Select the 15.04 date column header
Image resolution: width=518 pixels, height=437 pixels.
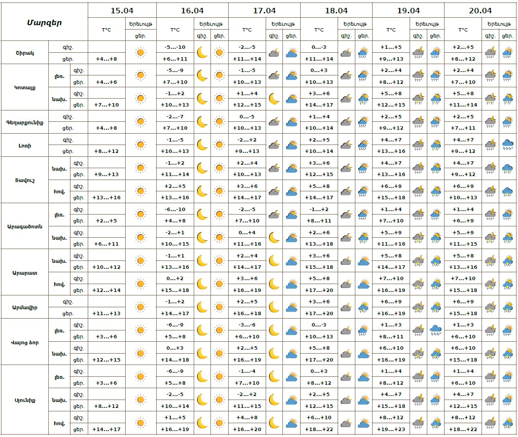(122, 10)
